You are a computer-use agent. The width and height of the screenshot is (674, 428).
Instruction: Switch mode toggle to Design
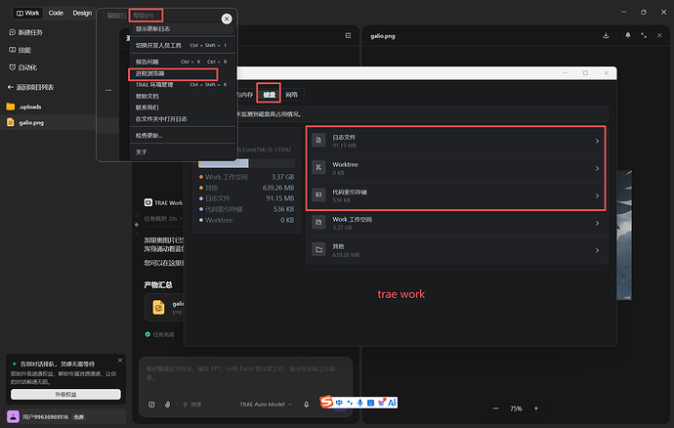click(x=82, y=13)
